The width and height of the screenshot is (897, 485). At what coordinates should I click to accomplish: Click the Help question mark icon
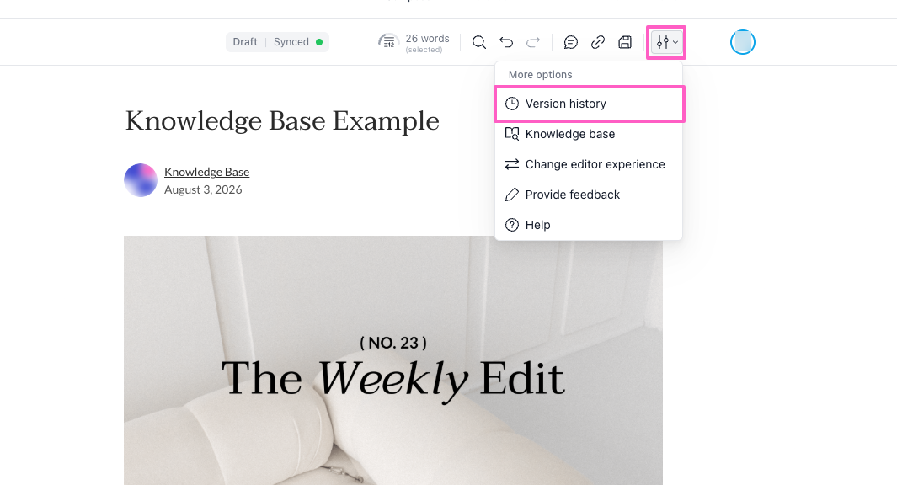pyautogui.click(x=512, y=225)
